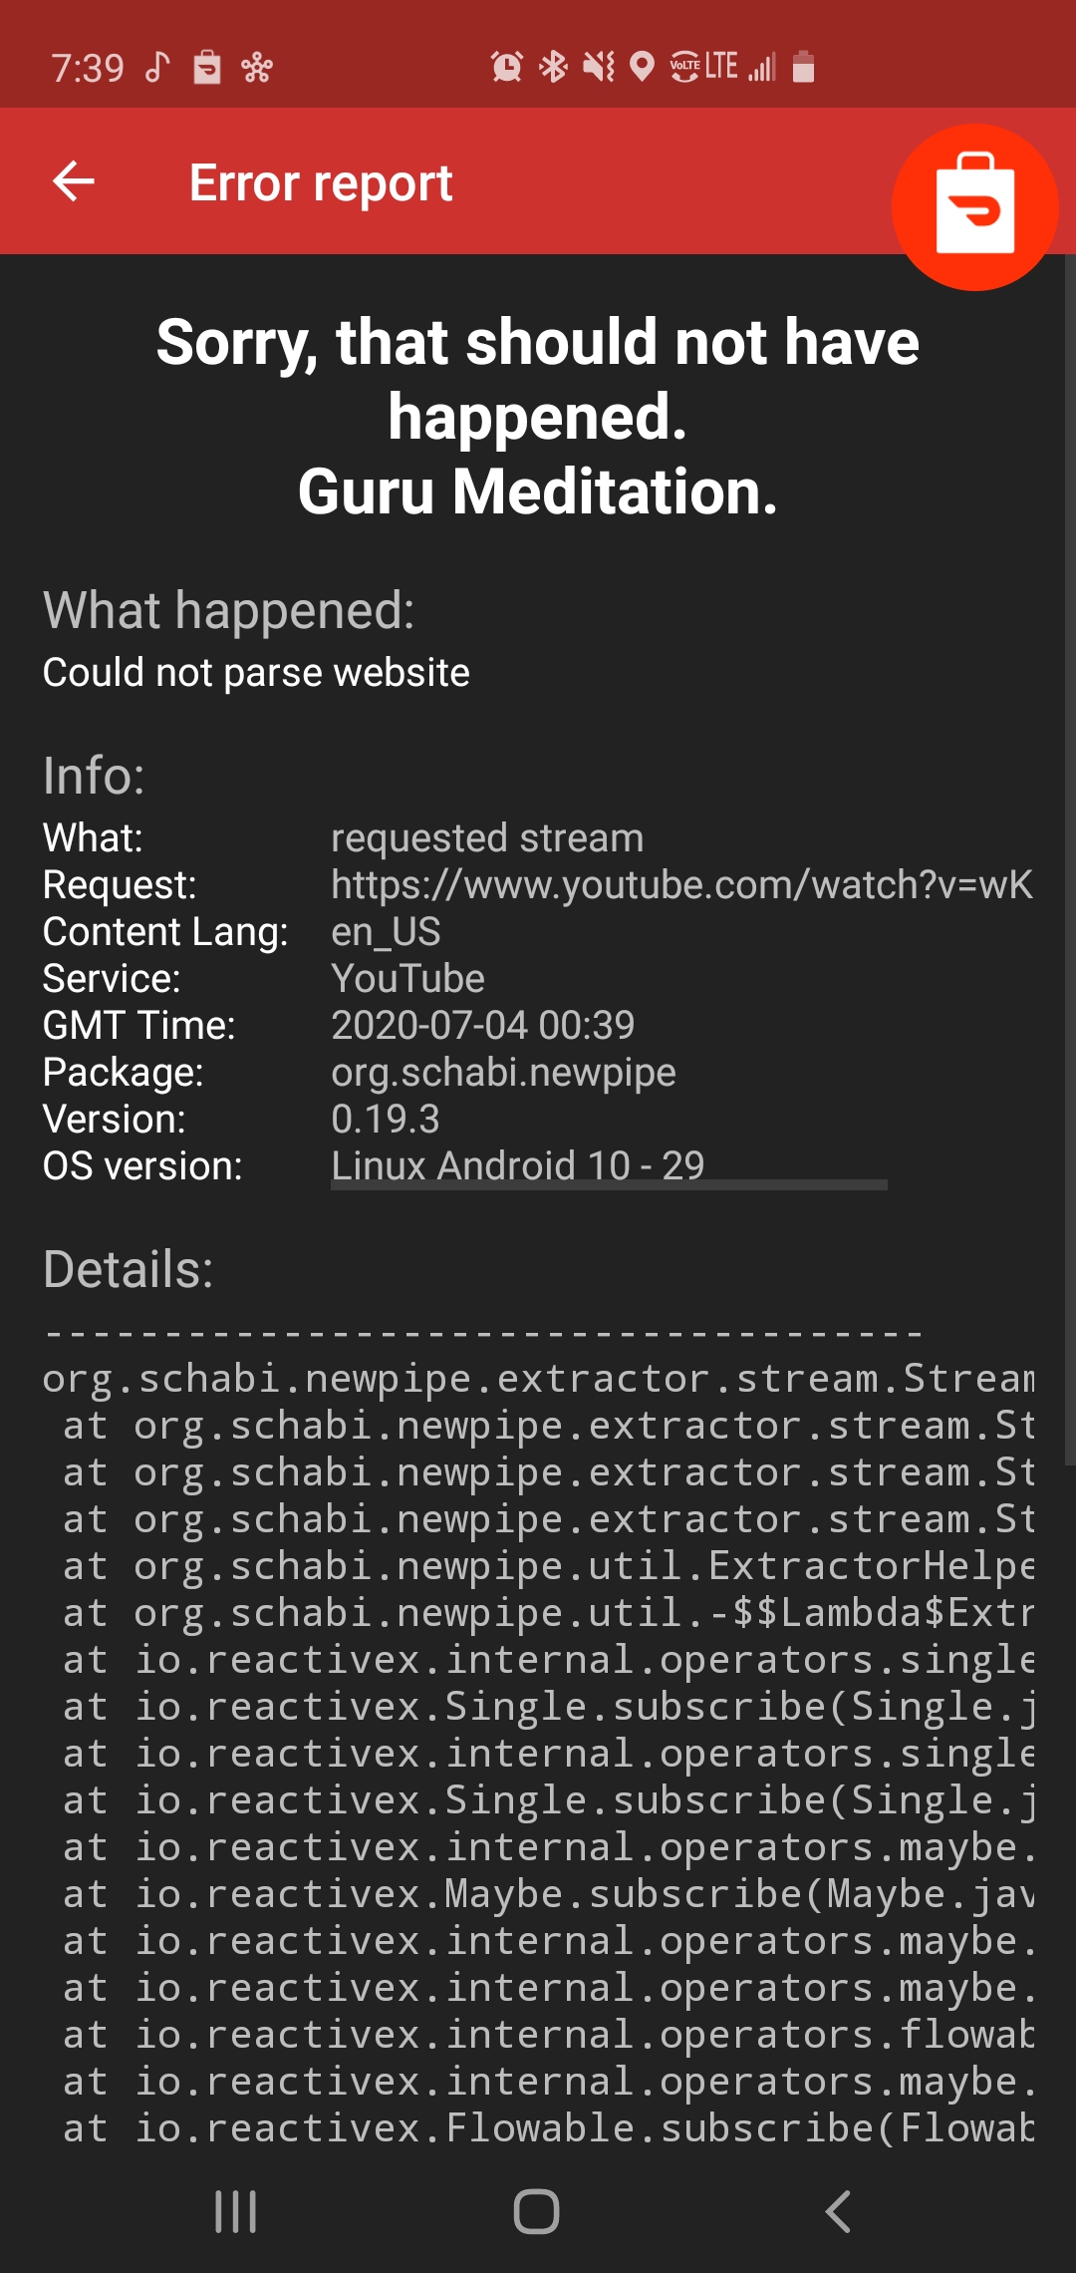1076x2273 pixels.
Task: Tap the Error report title text
Action: pos(320,182)
